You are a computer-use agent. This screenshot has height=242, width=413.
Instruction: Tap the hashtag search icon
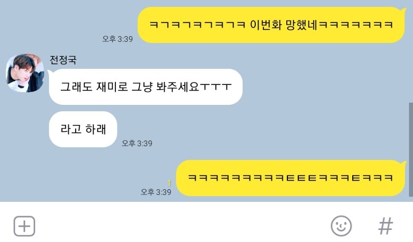tap(385, 226)
